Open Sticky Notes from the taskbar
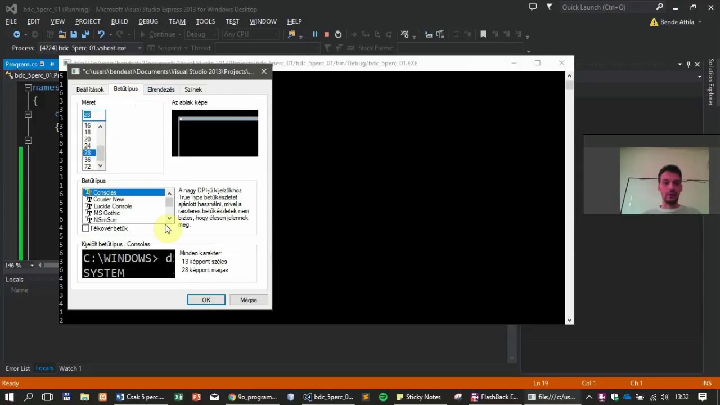Screen dimensions: 720x405 419,397
